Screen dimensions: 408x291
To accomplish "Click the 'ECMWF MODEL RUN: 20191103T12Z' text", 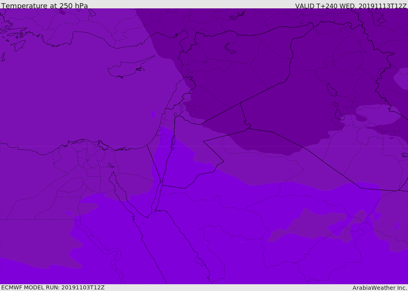I will click(53, 287).
